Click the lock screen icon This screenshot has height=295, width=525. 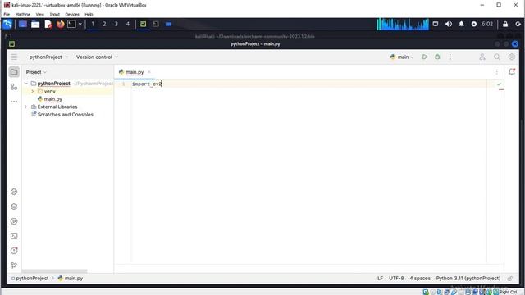(505, 24)
